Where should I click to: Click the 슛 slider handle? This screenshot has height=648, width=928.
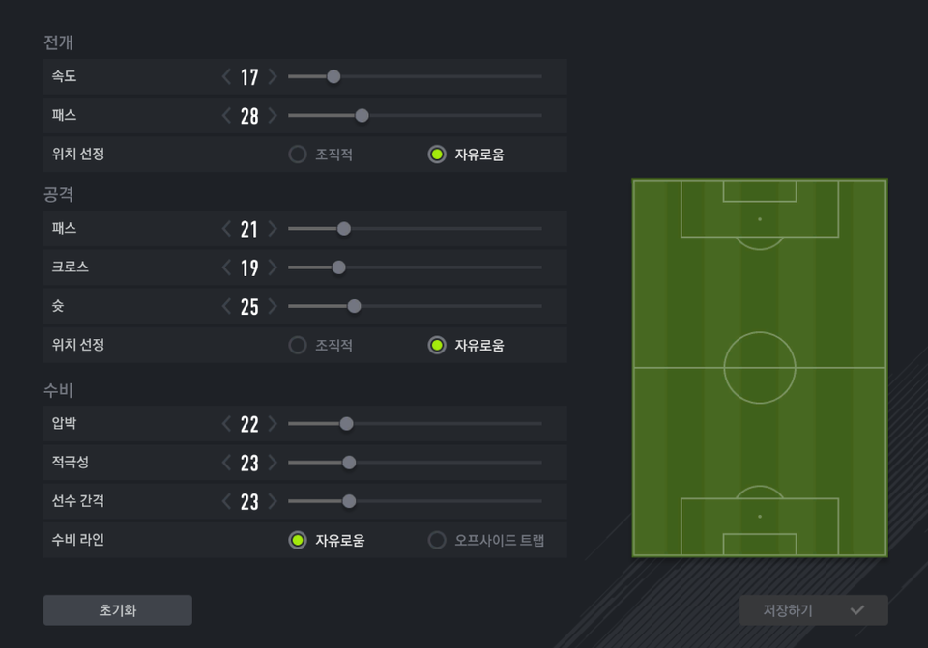click(x=354, y=306)
